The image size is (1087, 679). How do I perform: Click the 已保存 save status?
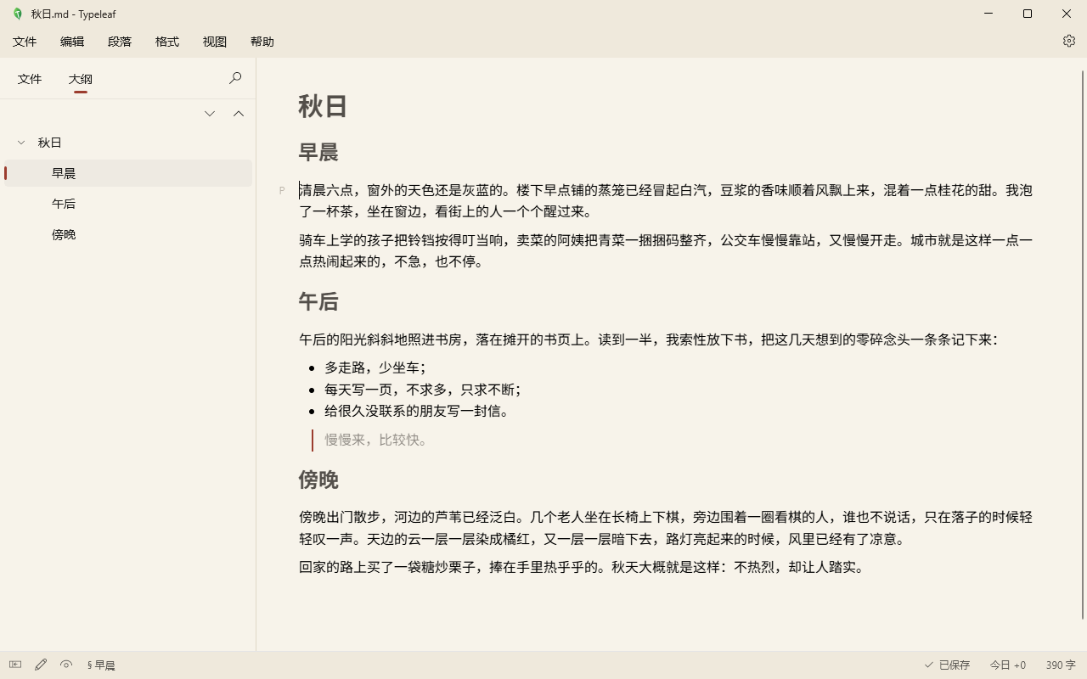coord(947,665)
